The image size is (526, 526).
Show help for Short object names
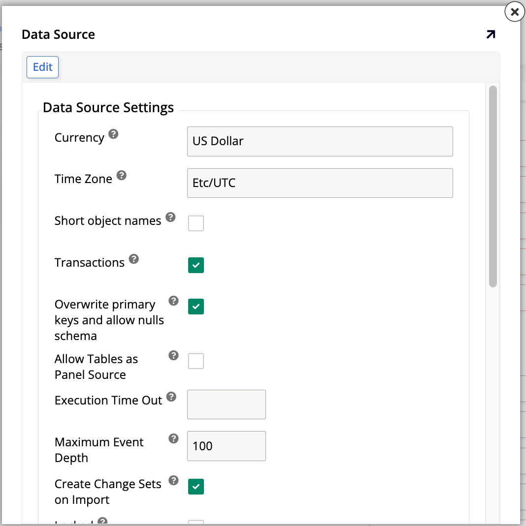point(170,217)
